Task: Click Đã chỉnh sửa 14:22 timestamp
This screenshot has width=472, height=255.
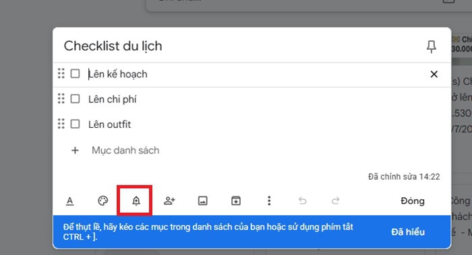Action: click(404, 176)
